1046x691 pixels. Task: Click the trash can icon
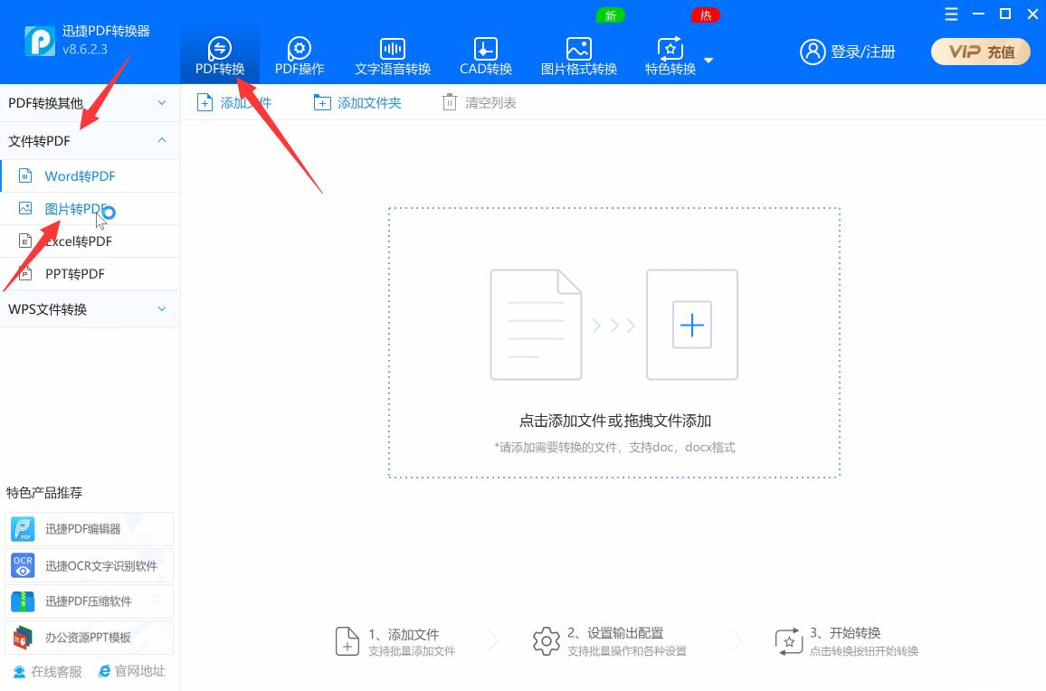[450, 102]
